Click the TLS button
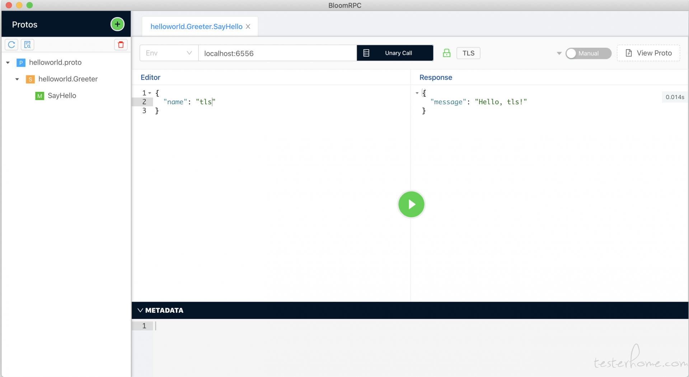 [x=468, y=53]
